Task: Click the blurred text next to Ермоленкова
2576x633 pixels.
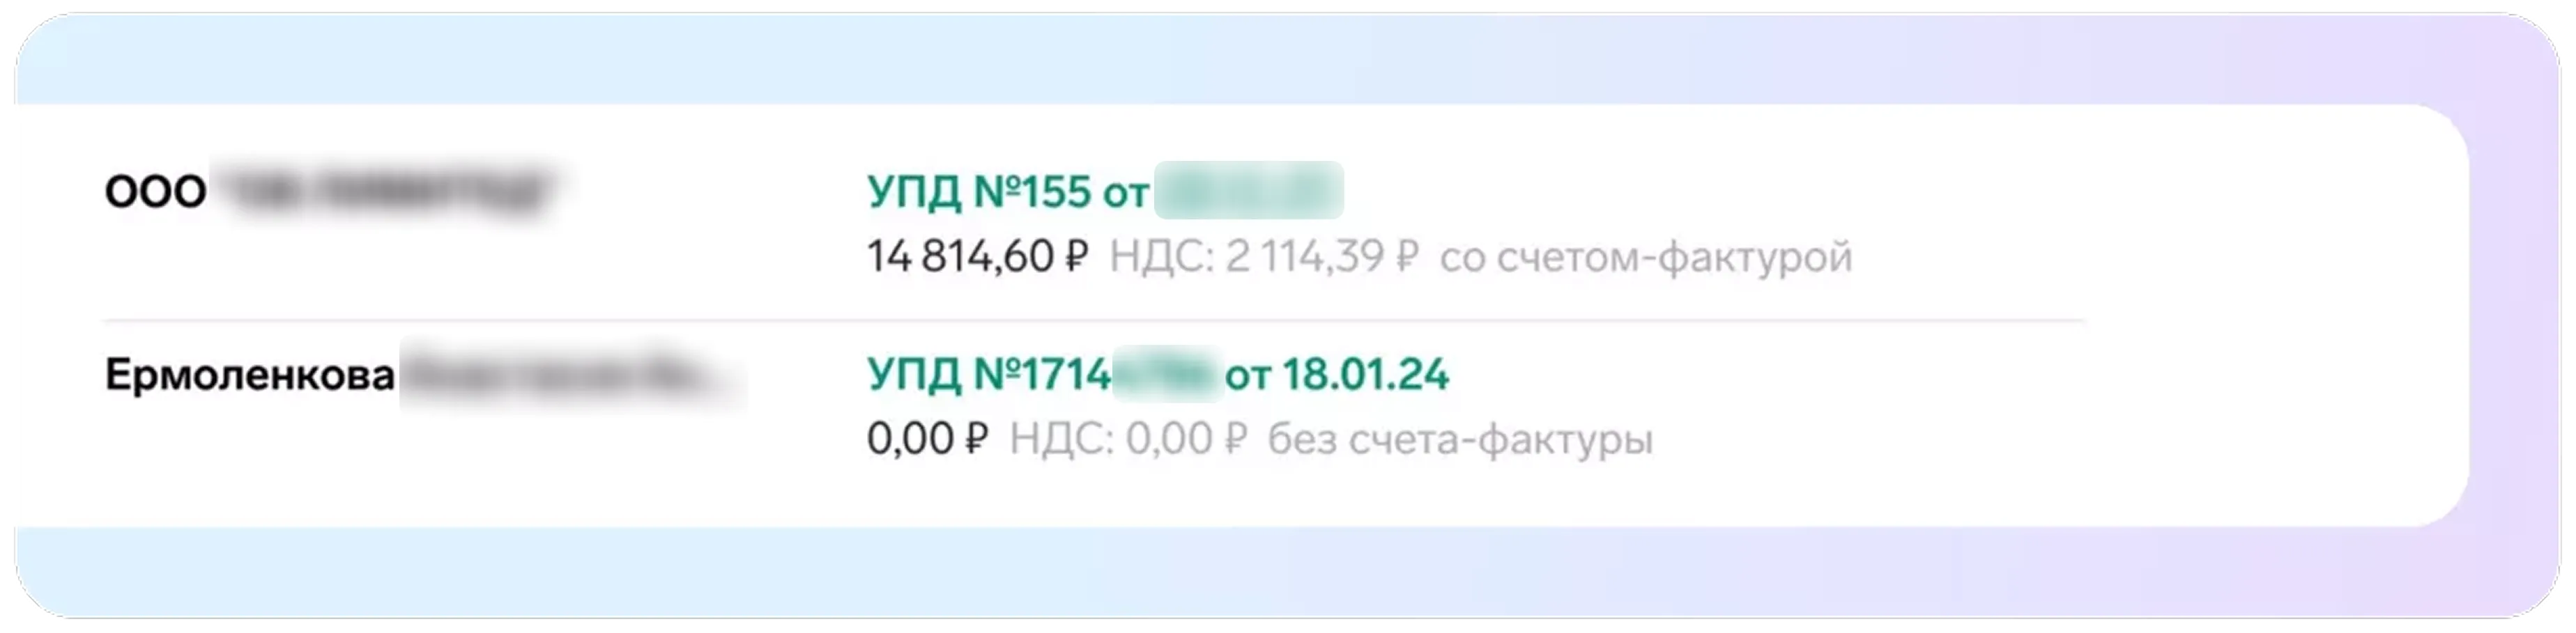Action: coord(573,375)
